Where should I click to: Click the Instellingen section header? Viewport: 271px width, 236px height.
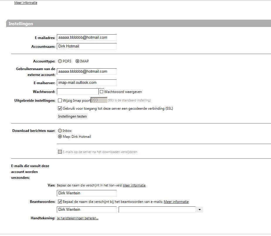coord(139,23)
